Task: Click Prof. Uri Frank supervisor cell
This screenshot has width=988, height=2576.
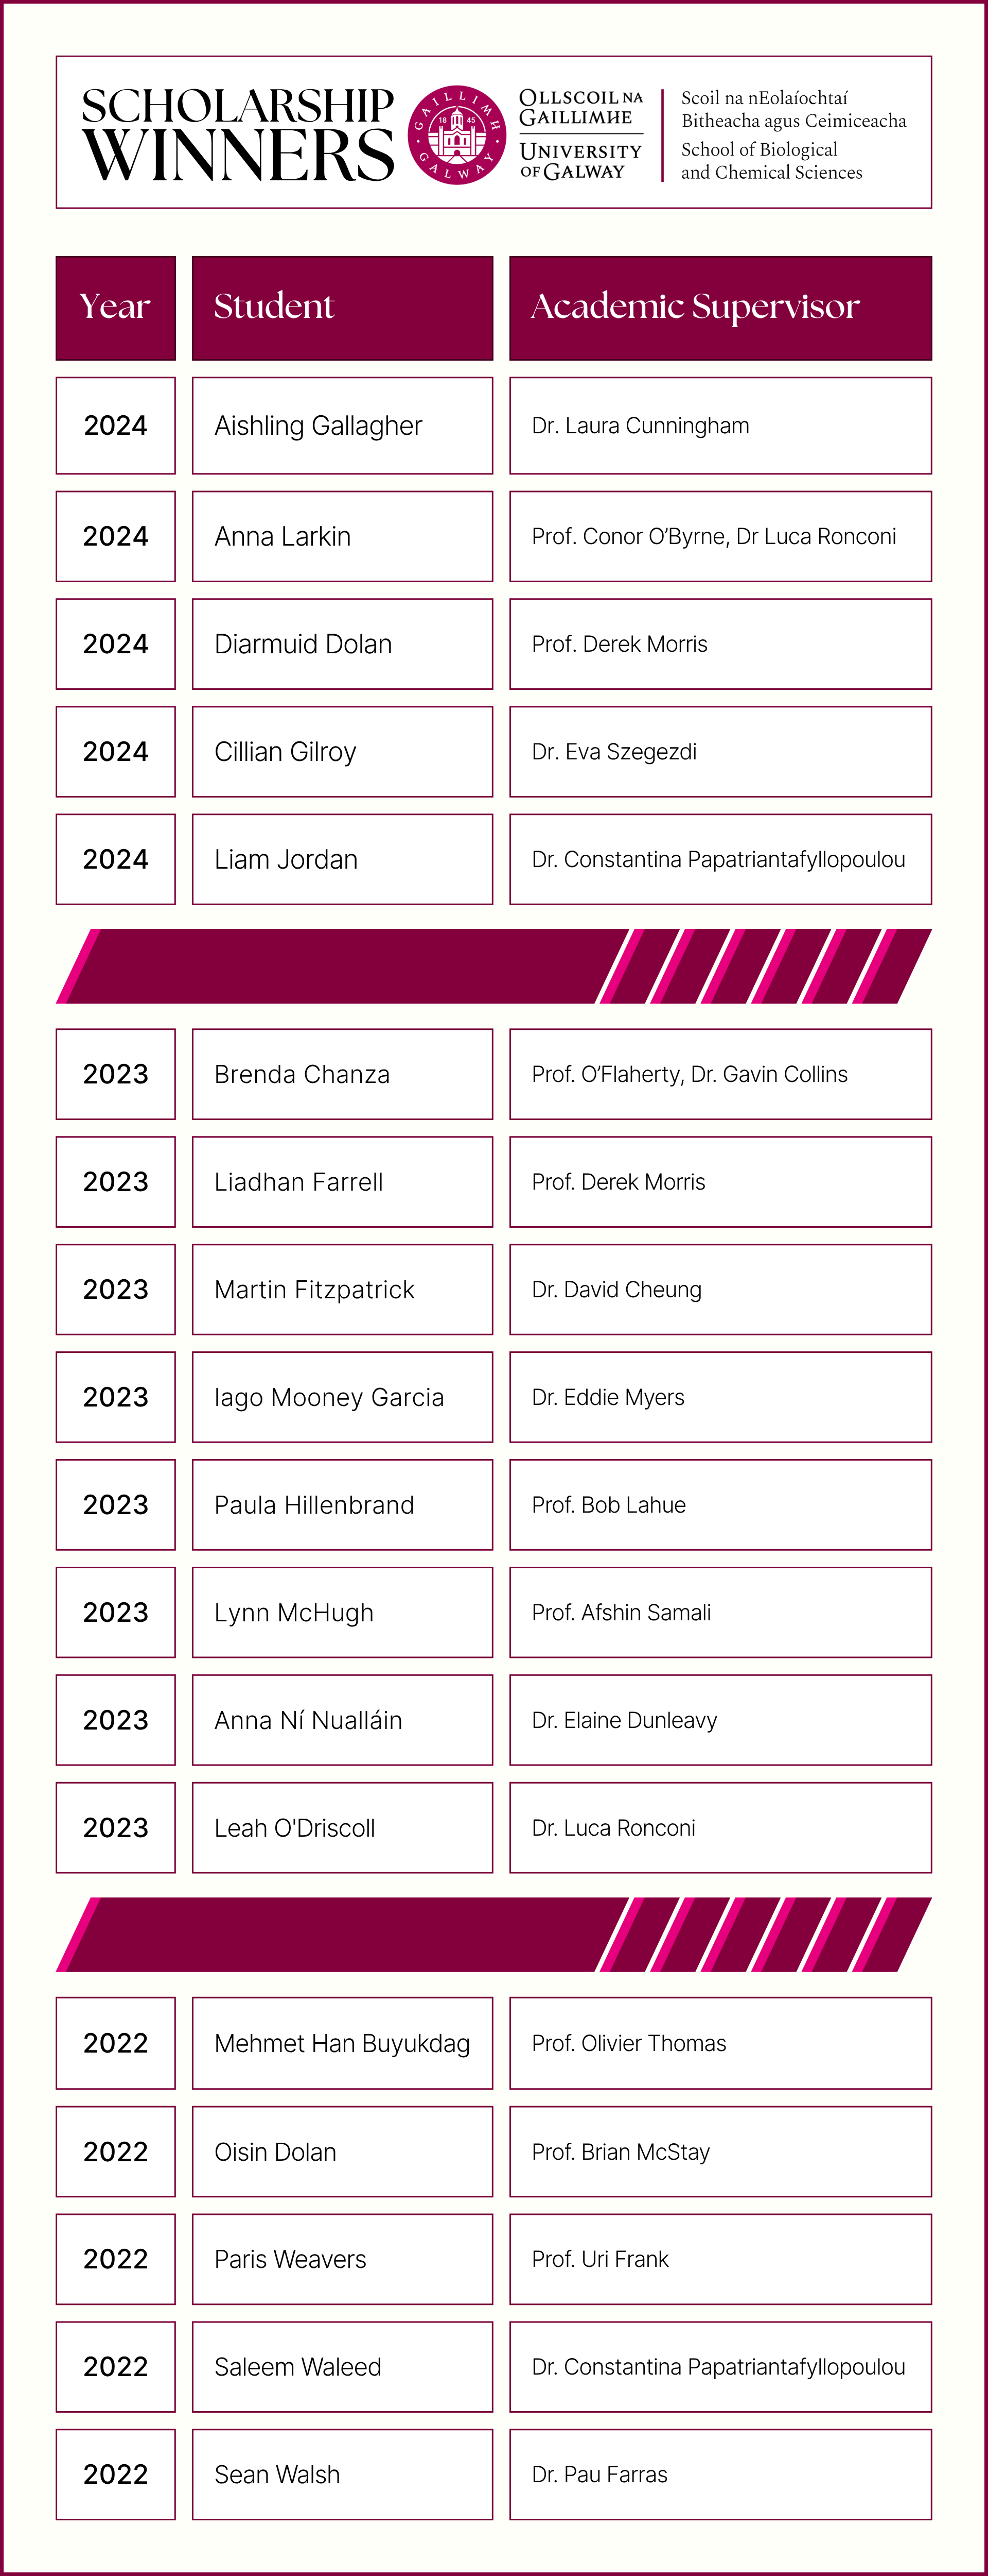Action: [719, 2259]
